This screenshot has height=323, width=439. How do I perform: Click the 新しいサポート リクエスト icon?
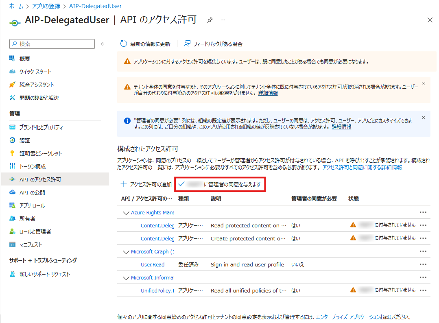(x=12, y=274)
